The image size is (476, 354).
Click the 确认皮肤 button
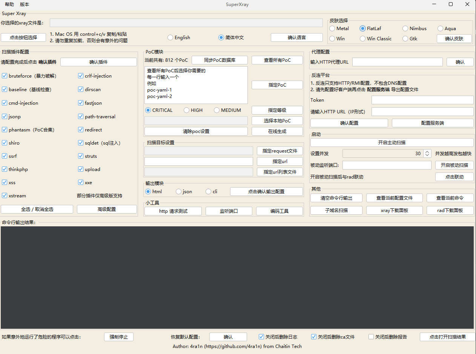[x=455, y=39]
